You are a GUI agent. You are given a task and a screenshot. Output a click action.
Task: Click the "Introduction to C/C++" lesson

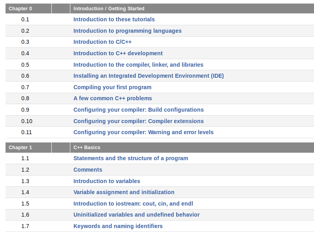coord(102,42)
